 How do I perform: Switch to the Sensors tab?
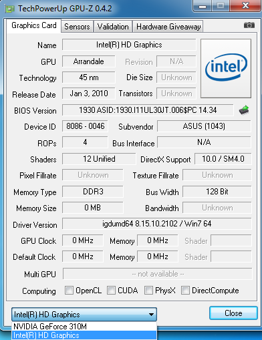pyautogui.click(x=77, y=27)
